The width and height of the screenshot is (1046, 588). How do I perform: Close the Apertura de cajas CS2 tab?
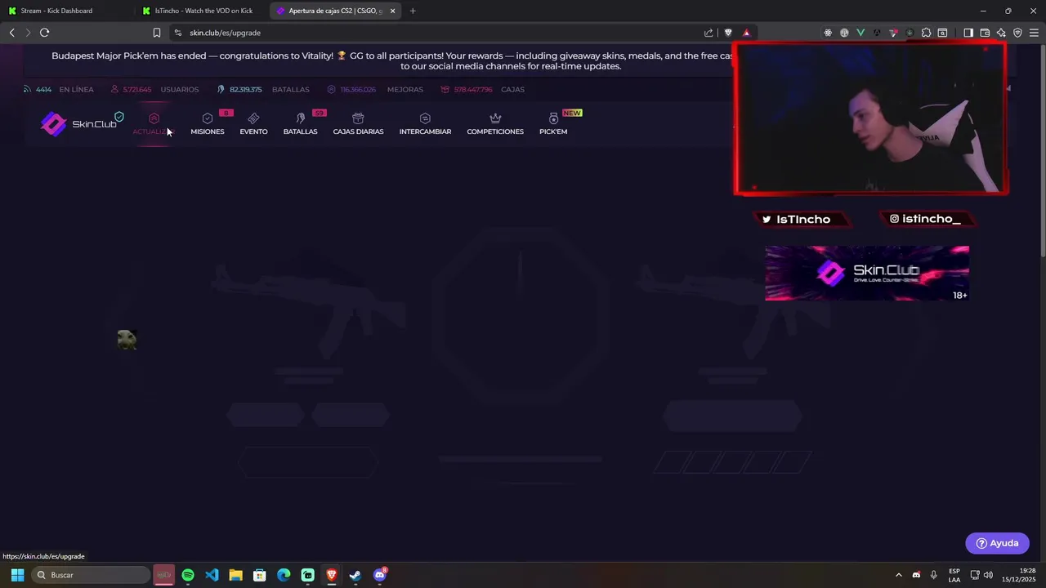[x=393, y=11]
